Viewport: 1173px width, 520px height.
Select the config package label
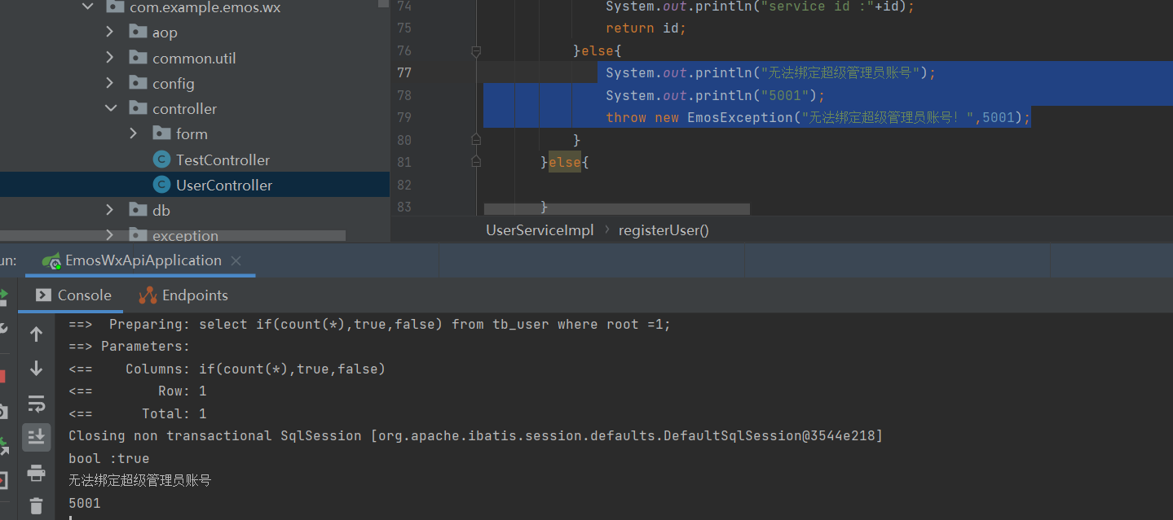coord(174,84)
